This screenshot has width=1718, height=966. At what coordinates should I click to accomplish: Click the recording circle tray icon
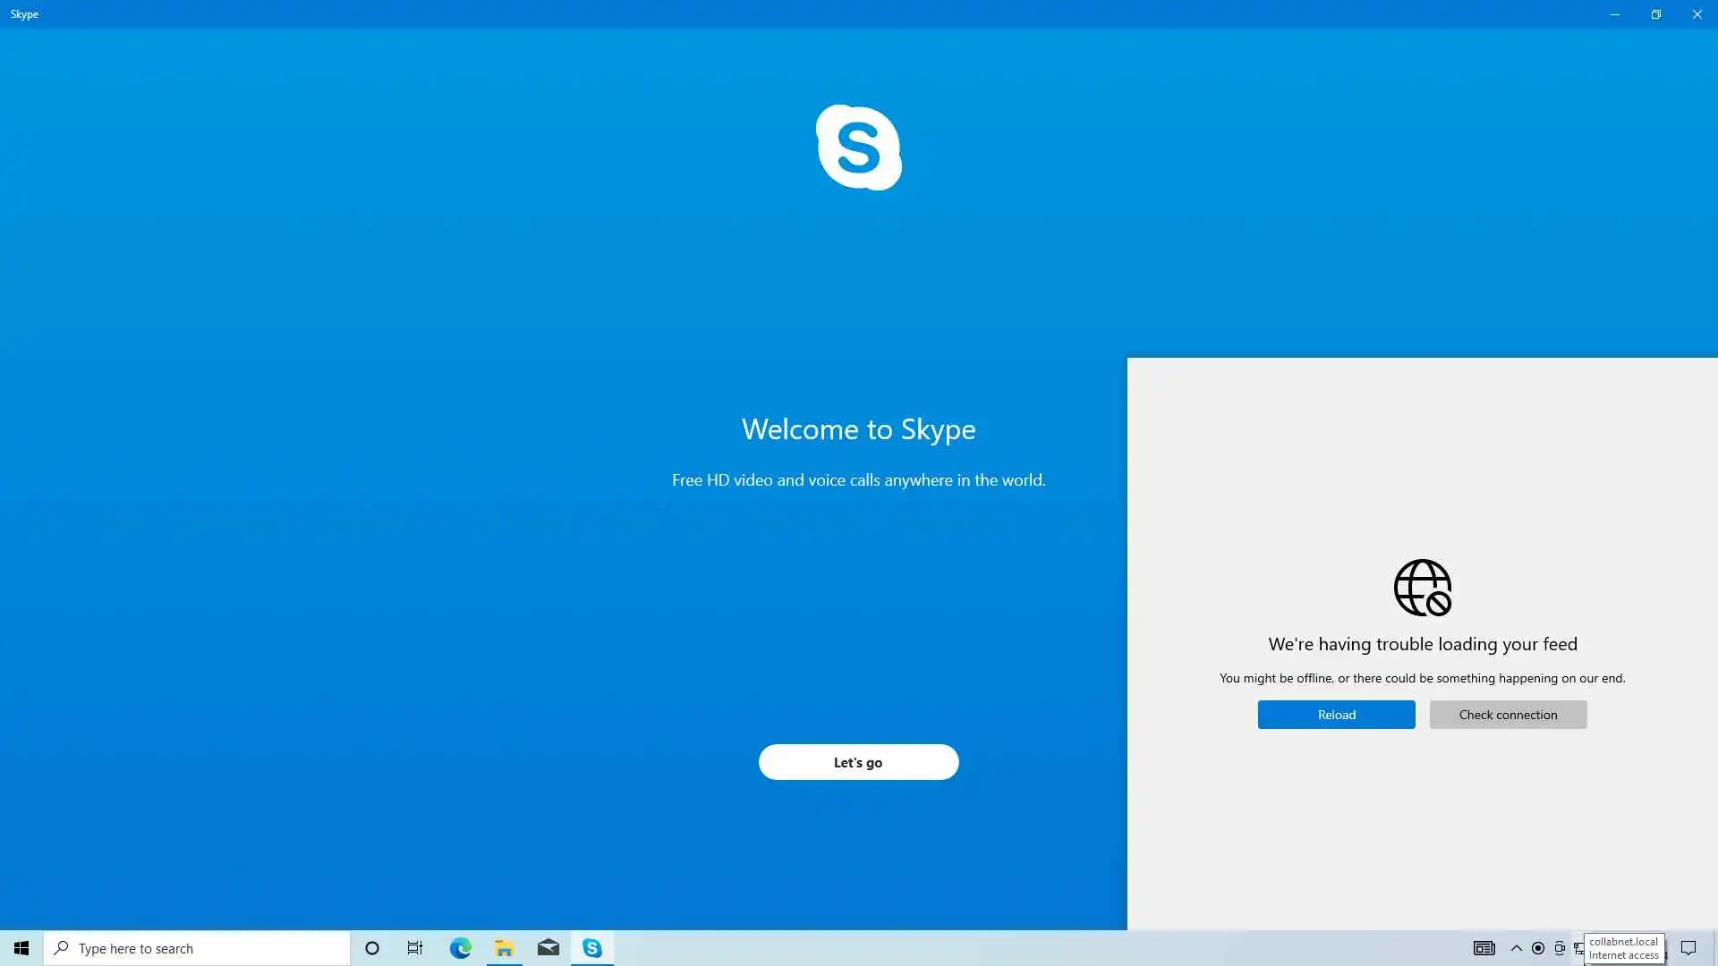[x=1538, y=948]
